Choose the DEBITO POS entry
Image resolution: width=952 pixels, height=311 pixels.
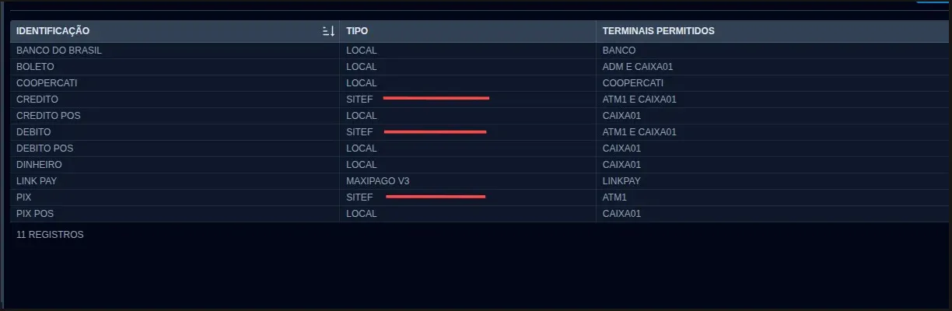[45, 149]
